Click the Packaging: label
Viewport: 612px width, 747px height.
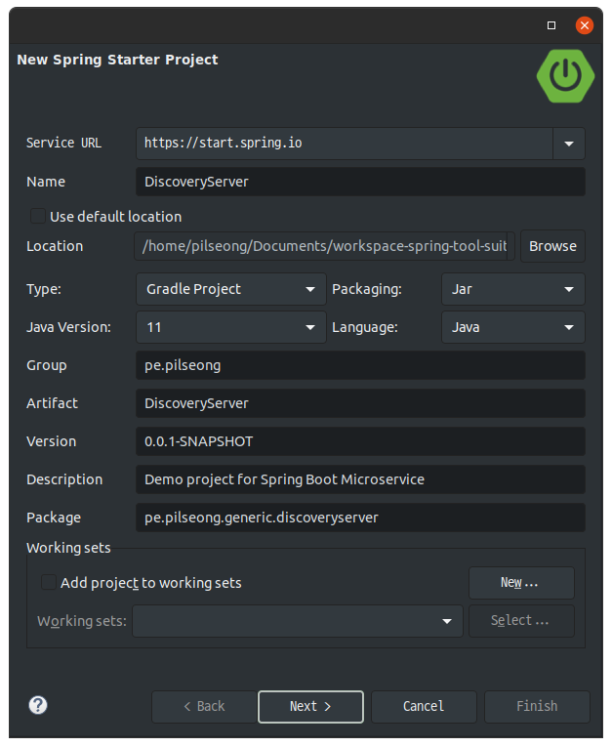point(367,289)
